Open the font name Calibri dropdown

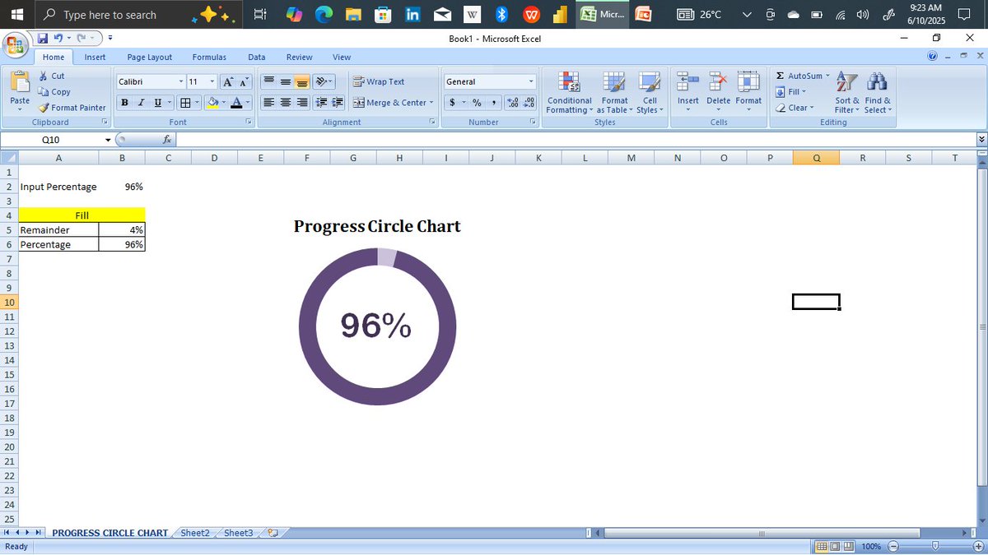tap(181, 81)
